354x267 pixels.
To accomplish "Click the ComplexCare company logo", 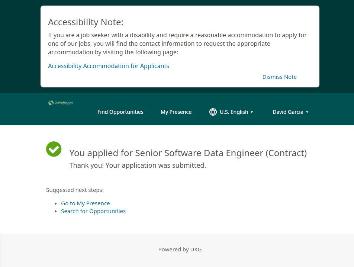I will point(61,103).
